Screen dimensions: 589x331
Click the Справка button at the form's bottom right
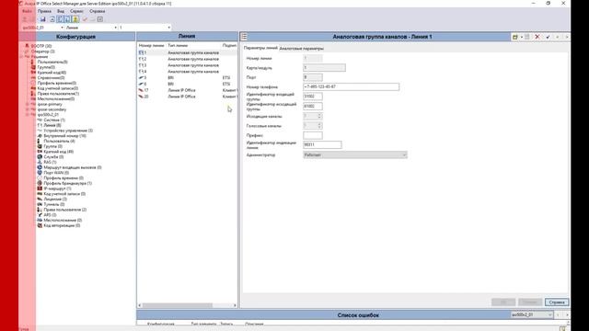pos(557,302)
